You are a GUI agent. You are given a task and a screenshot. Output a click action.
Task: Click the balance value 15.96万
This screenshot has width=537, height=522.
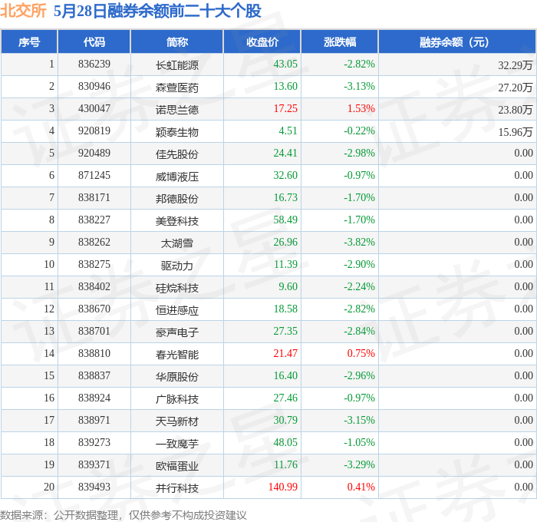[x=516, y=132]
